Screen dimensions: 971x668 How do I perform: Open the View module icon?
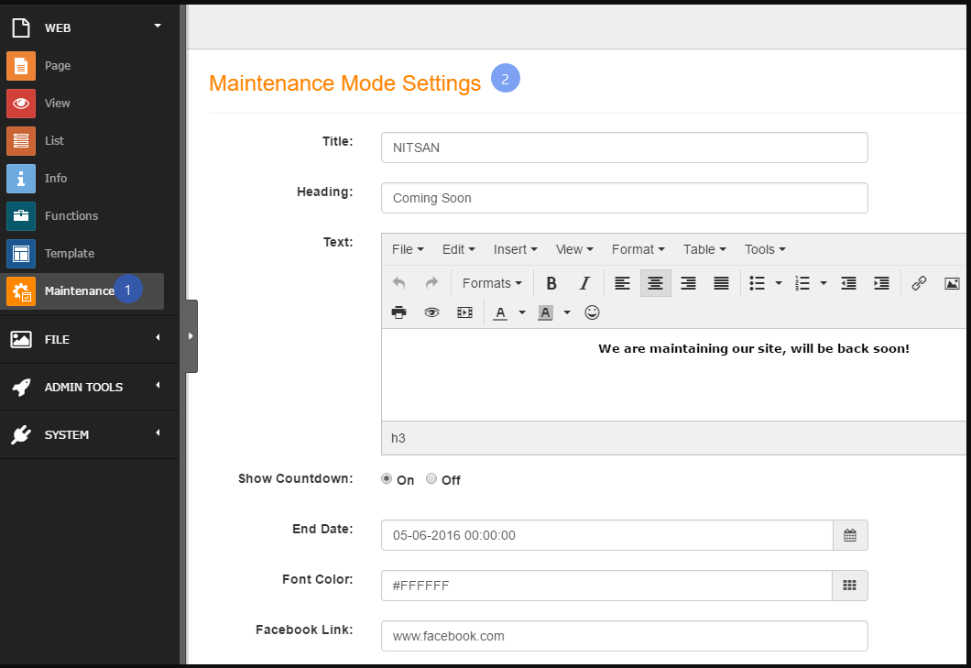coord(21,104)
